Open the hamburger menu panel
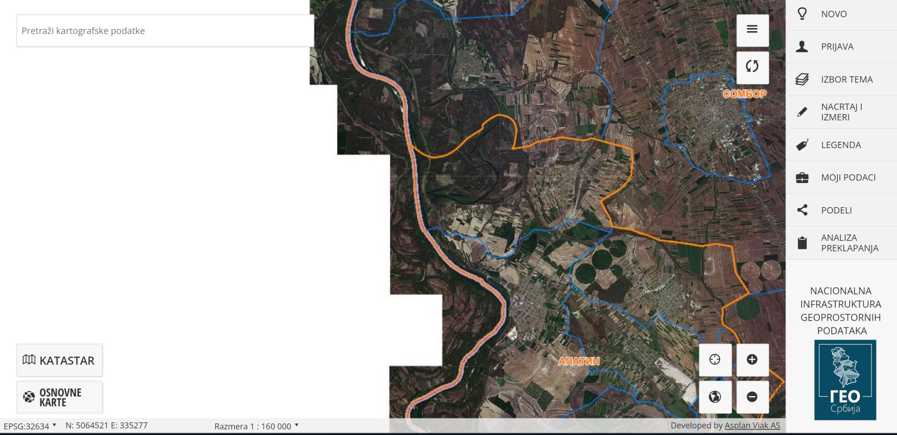Screen dimensions: 897x435 752,29
